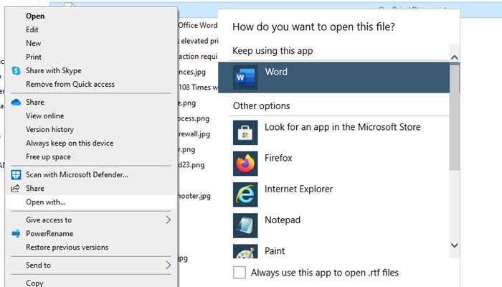Pick the Notepad icon
The height and width of the screenshot is (287, 502).
[245, 225]
